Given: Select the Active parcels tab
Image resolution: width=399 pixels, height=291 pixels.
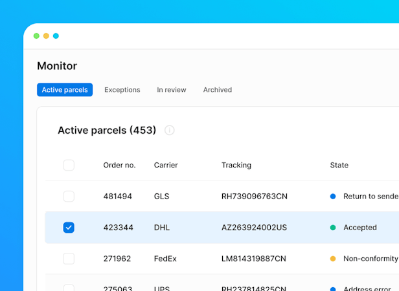Looking at the screenshot, I should tap(65, 90).
